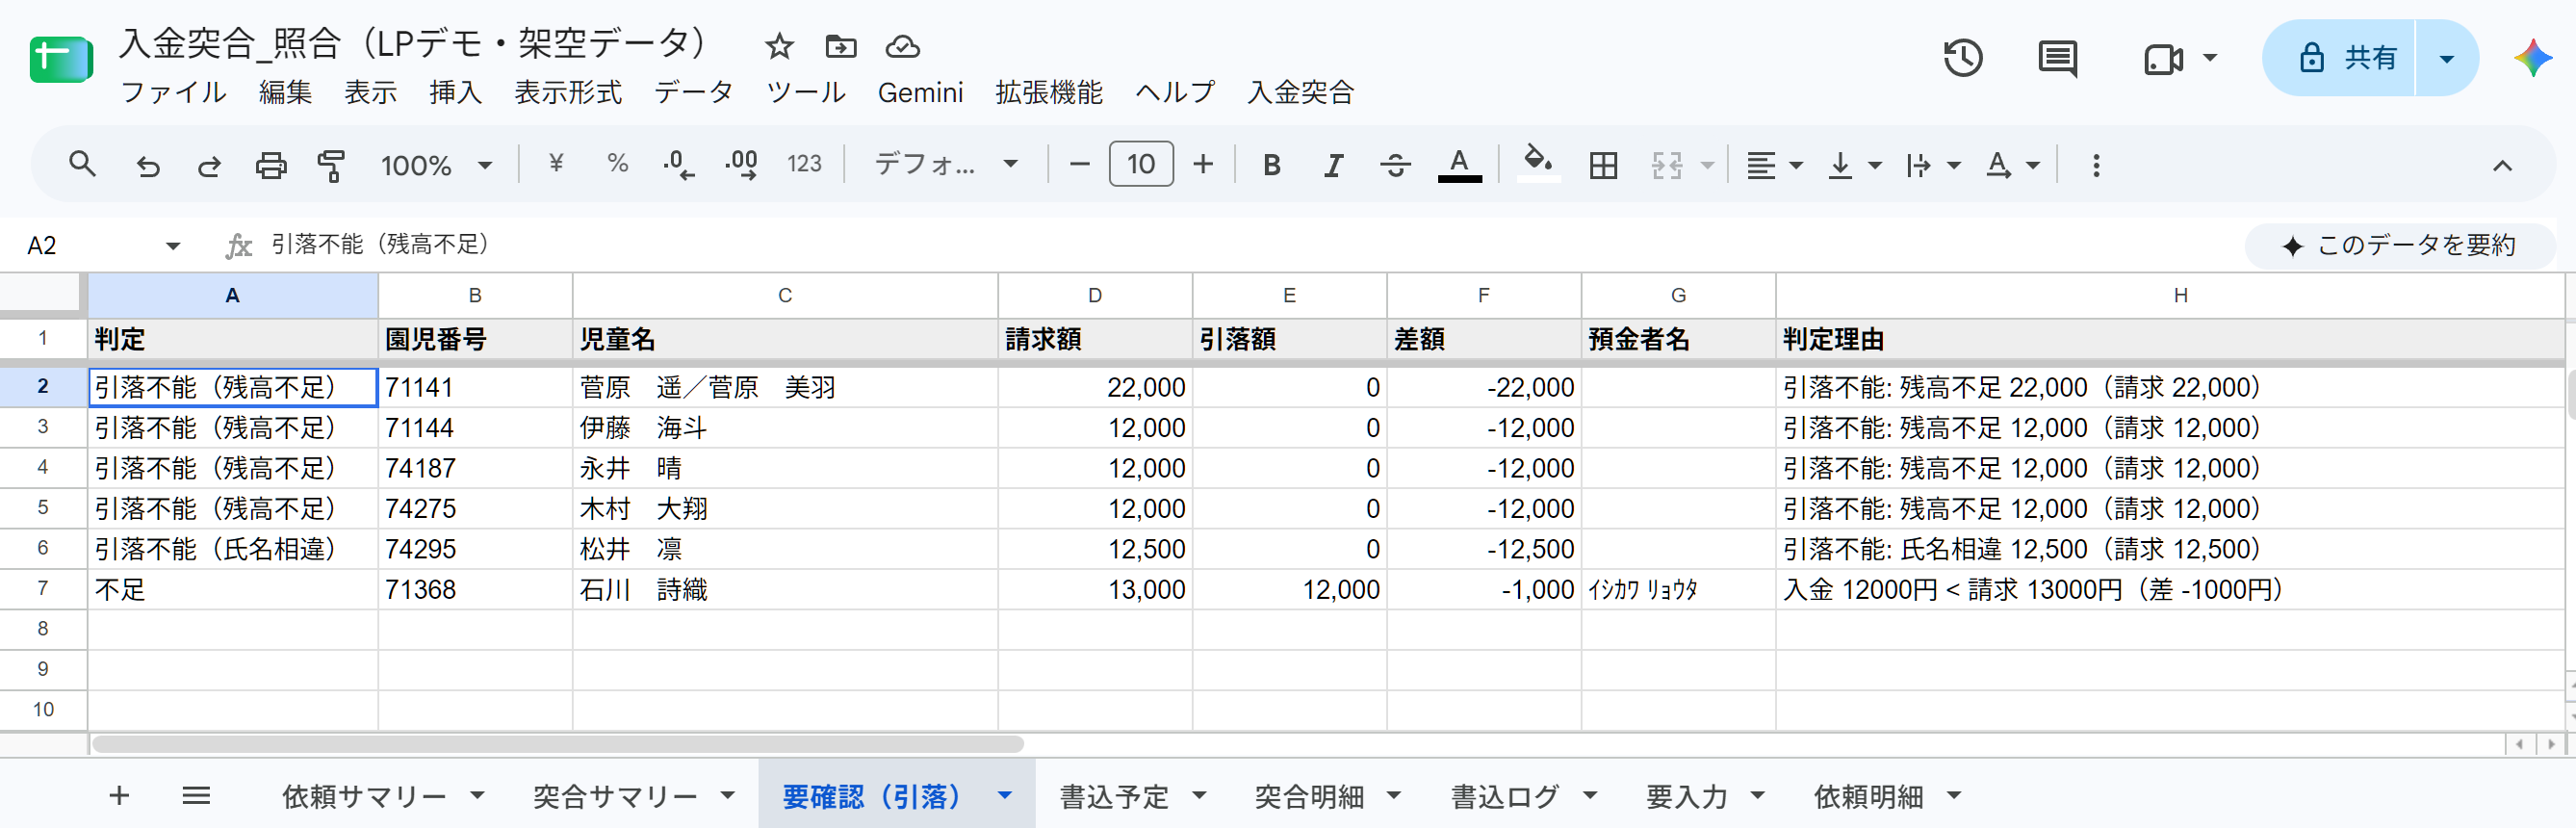Open the fill color picker

(1538, 164)
